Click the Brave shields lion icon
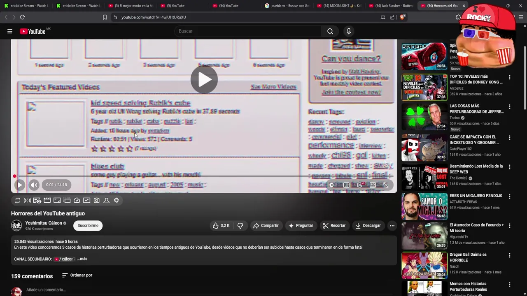 [x=402, y=17]
